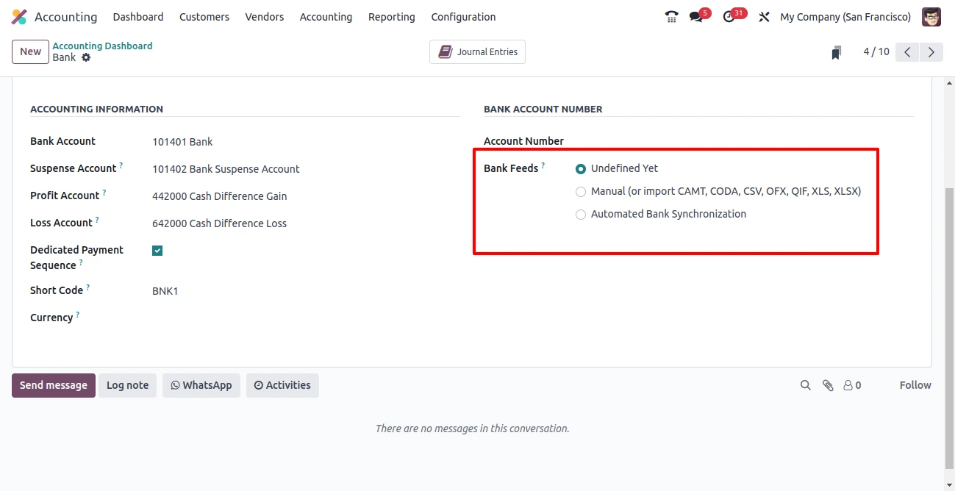Viewport: 955px width, 491px height.
Task: Click the help mark beside Suspense Account
Action: click(x=121, y=166)
